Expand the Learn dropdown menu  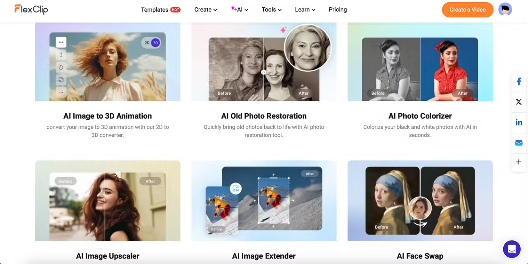pyautogui.click(x=305, y=10)
